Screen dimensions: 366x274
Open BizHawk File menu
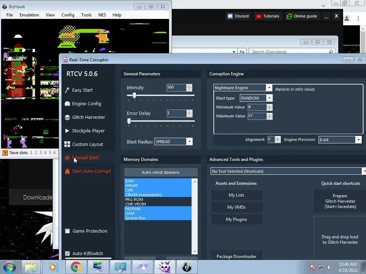pos(10,15)
